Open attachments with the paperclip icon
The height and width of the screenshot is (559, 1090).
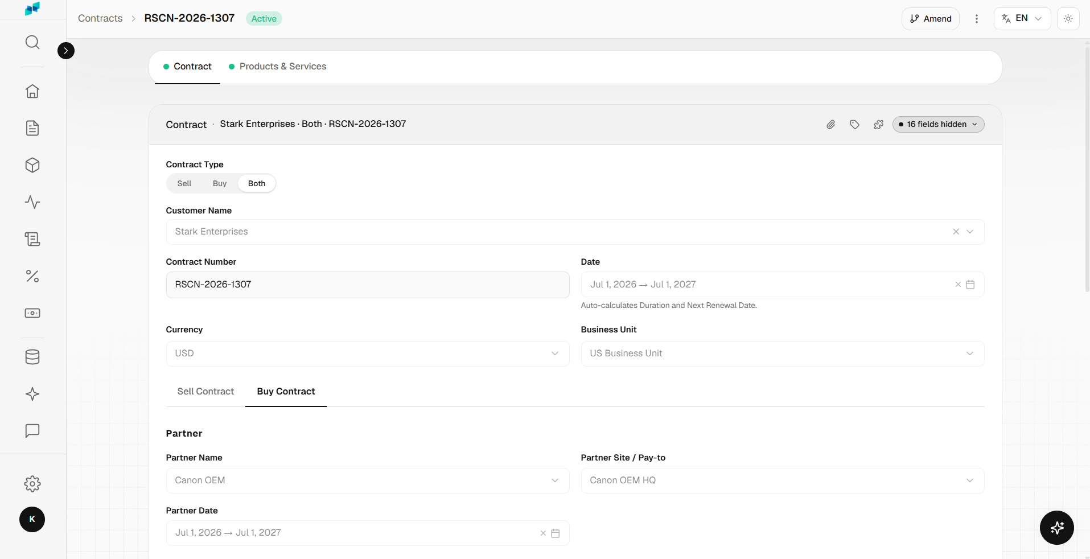point(831,124)
